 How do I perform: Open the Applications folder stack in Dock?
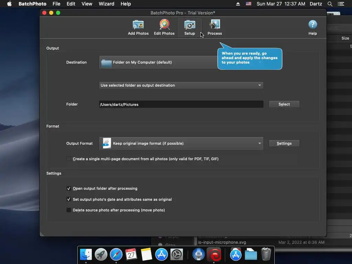(x=235, y=255)
